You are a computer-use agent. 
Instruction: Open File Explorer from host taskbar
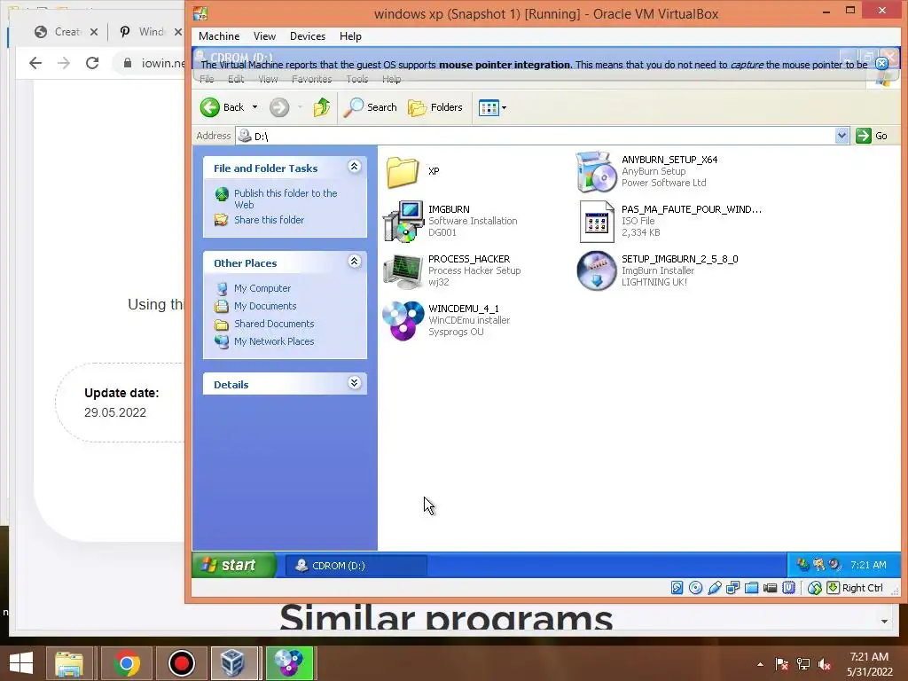[69, 663]
